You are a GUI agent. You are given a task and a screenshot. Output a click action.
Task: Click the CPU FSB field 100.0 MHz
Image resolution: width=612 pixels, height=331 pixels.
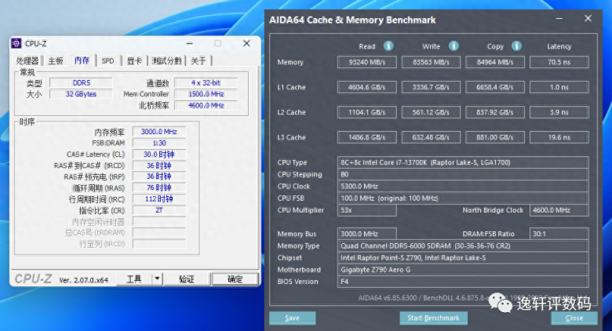[463, 198]
